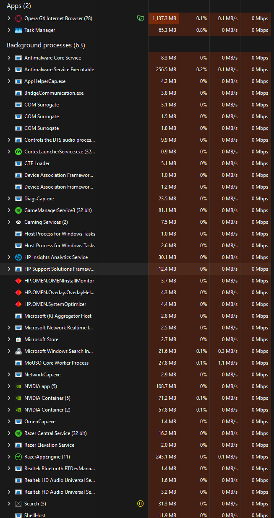The width and height of the screenshot is (274, 518).
Task: Expand the DiagsCap.exe process entry
Action: 9,199
